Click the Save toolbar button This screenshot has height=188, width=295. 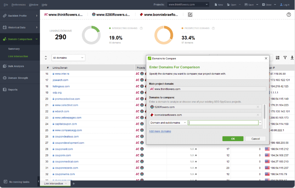point(249,5)
